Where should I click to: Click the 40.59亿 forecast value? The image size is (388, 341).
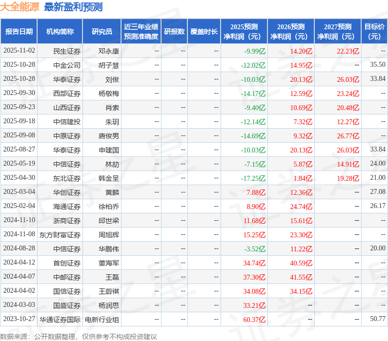click(x=301, y=263)
